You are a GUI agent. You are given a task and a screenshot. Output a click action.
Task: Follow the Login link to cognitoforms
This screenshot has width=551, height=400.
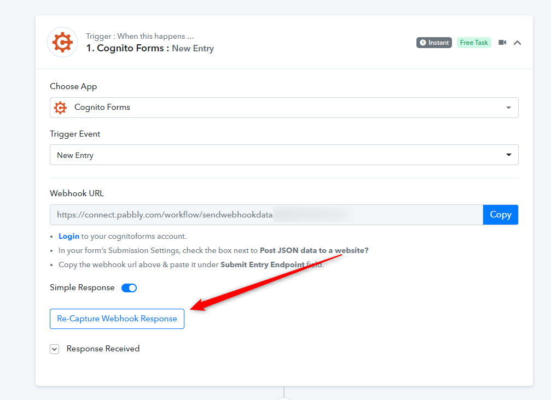pos(69,237)
